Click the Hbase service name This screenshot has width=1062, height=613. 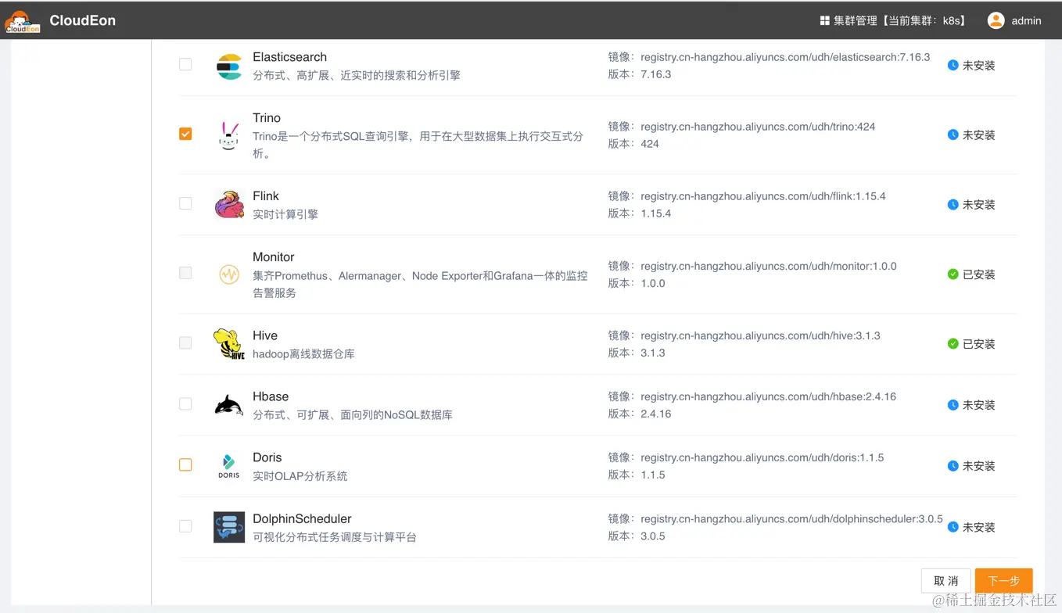pos(271,396)
